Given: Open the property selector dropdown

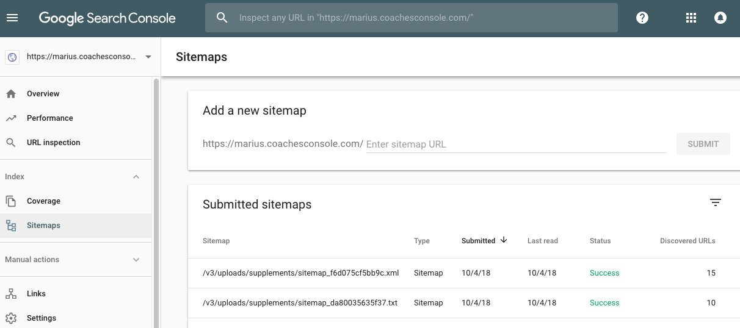Looking at the screenshot, I should (148, 57).
